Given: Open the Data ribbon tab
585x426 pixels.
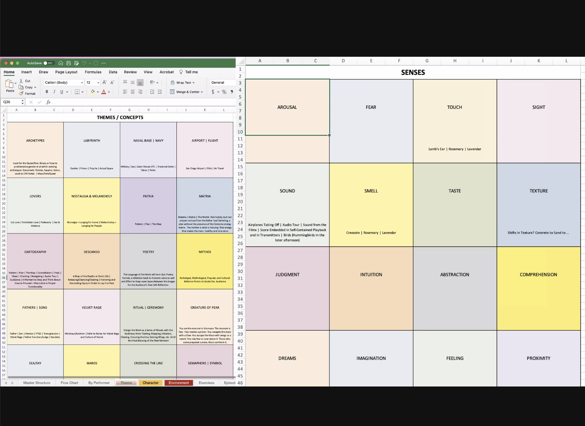Looking at the screenshot, I should tap(113, 72).
